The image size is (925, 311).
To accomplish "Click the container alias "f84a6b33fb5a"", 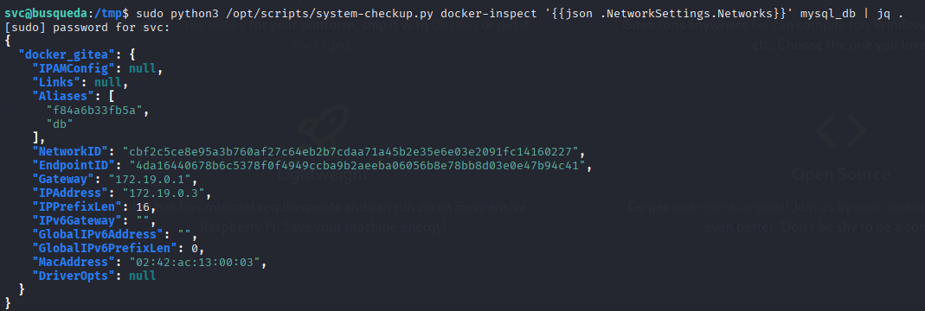I will click(x=94, y=111).
